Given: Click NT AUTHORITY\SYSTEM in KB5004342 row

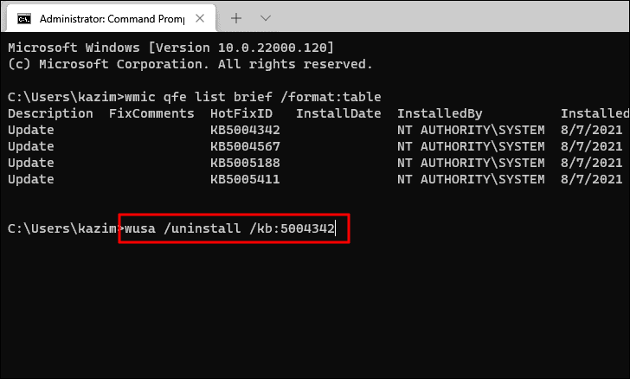Looking at the screenshot, I should coord(471,130).
